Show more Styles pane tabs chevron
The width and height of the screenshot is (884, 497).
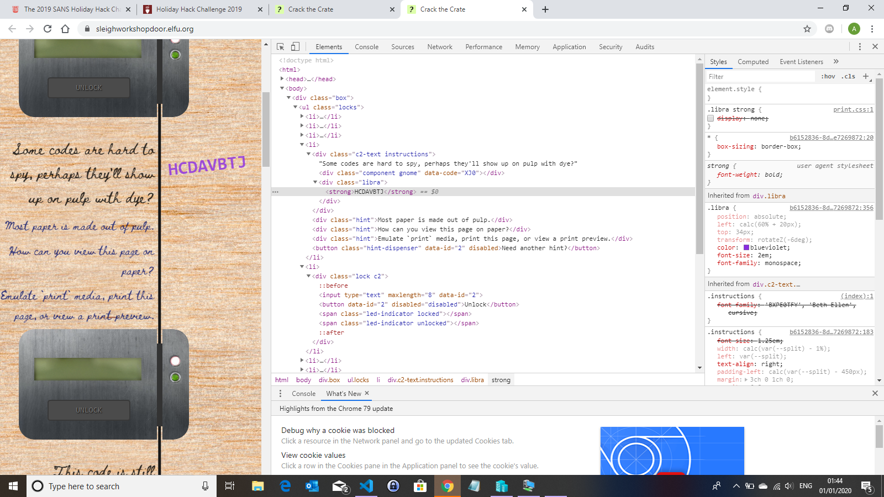(836, 61)
